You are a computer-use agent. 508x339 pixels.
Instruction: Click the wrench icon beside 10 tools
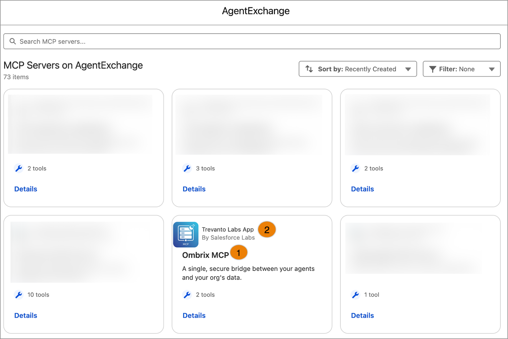click(x=19, y=295)
